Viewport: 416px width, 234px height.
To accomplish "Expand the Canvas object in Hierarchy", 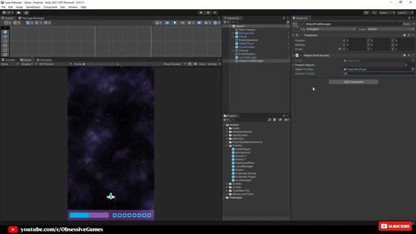I will click(x=233, y=51).
